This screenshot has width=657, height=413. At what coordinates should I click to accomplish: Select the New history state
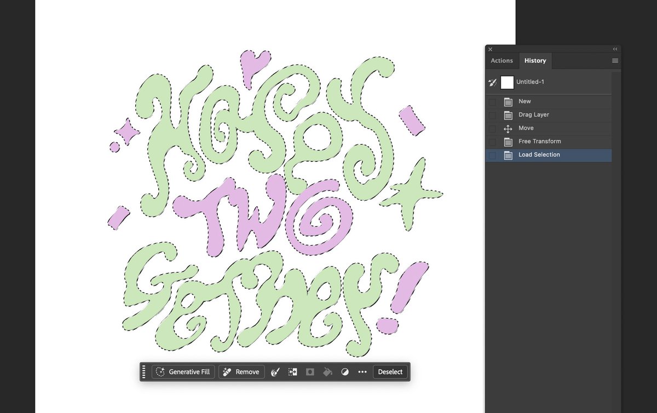(549, 101)
